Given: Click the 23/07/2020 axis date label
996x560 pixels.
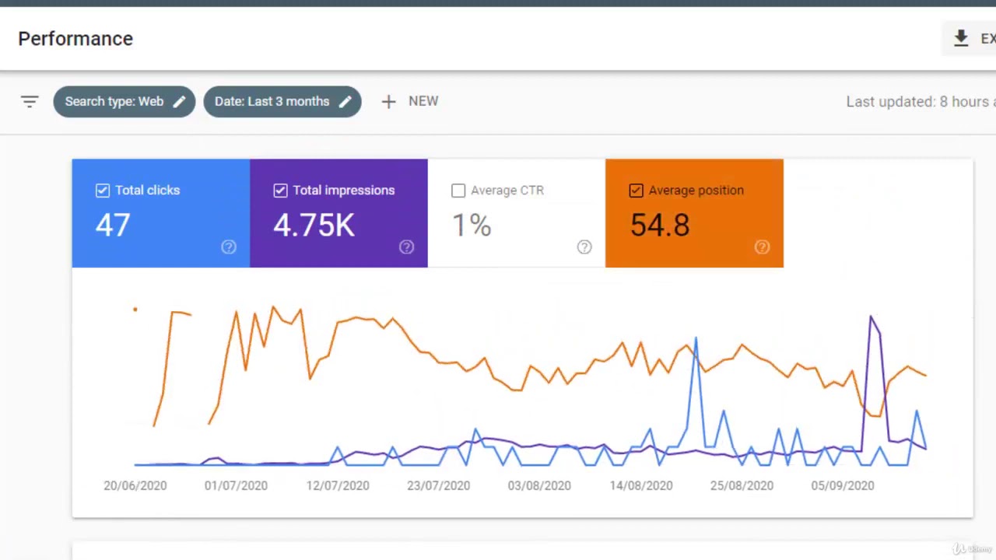Looking at the screenshot, I should point(438,485).
